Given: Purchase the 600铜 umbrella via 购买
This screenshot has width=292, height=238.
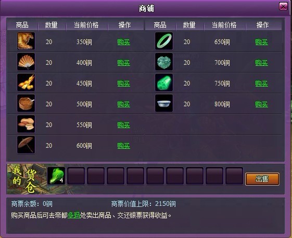Looking at the screenshot, I should [124, 146].
